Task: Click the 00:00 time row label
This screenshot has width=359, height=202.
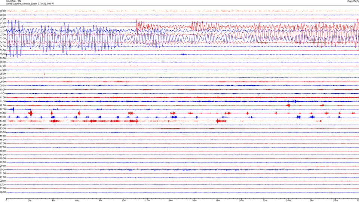Action: pos(3,11)
